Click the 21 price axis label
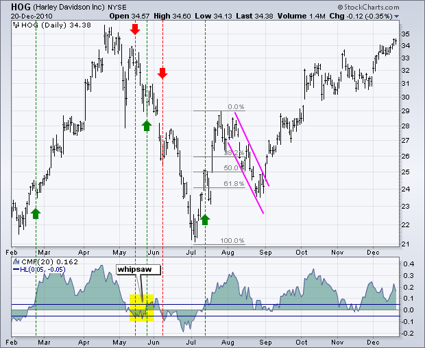Image resolution: width=425 pixels, height=348 pixels. [x=406, y=244]
